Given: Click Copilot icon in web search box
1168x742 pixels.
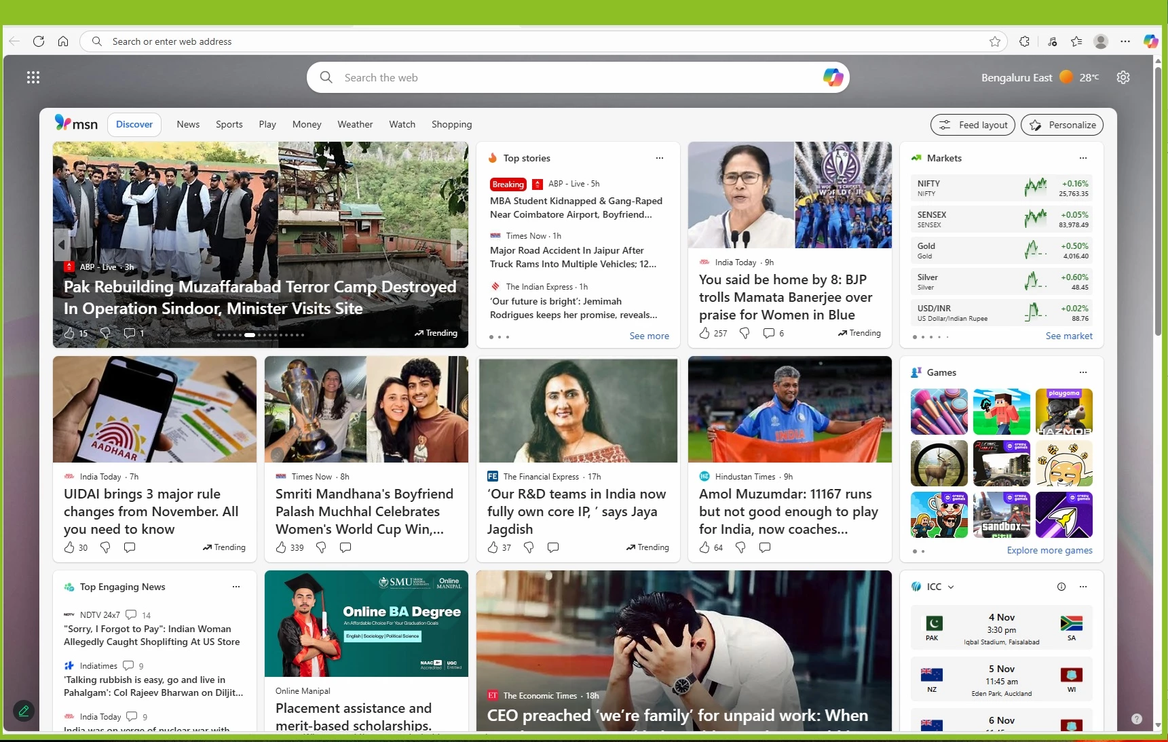Looking at the screenshot, I should [x=833, y=77].
